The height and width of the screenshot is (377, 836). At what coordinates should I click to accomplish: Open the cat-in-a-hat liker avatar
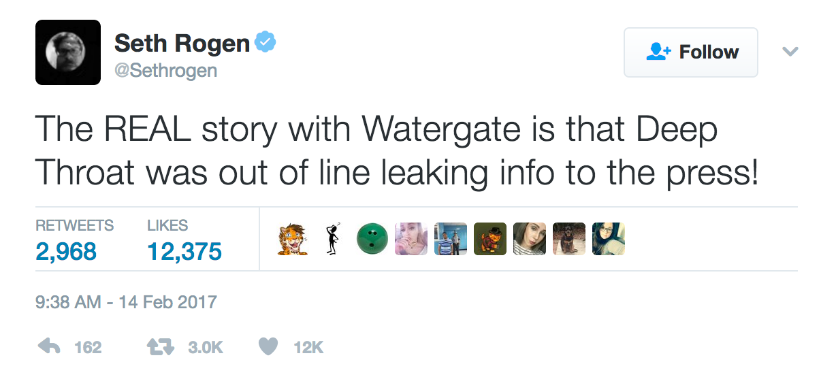pos(490,239)
